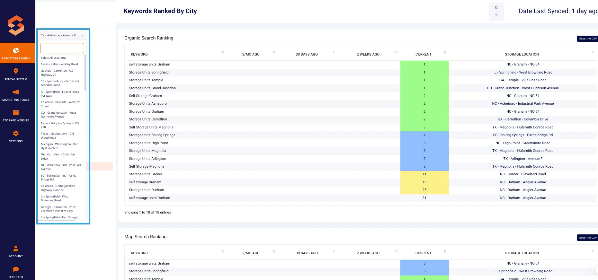This screenshot has height=280, width=598.
Task: Sort Map Search table by Keyword
Action: pos(222,251)
